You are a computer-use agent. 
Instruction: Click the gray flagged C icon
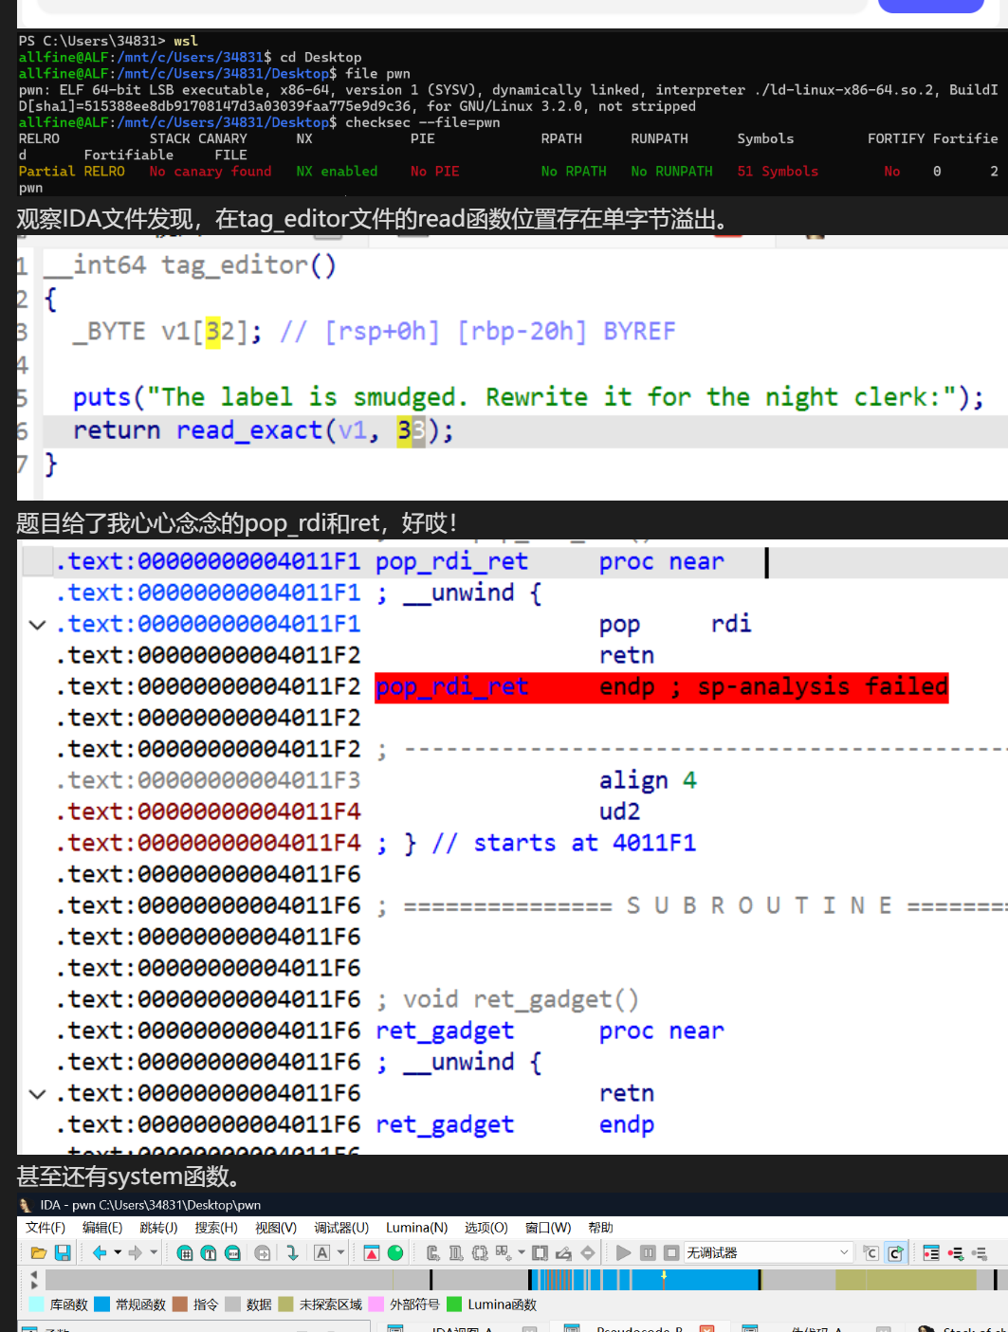click(x=871, y=1253)
